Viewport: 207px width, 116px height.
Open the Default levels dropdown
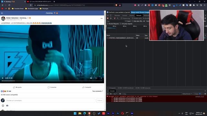coord(187,94)
